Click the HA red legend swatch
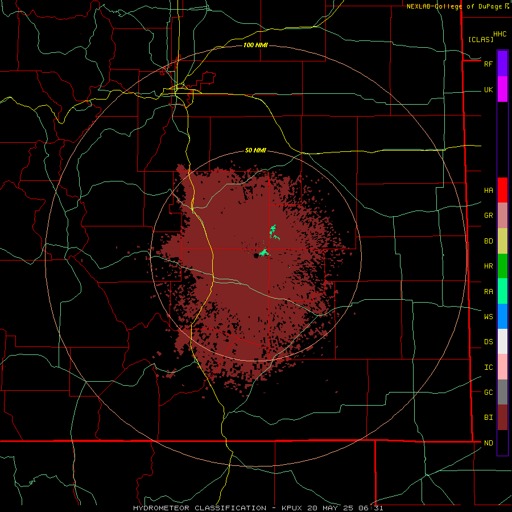Viewport: 512px width, 512px height. [502, 190]
